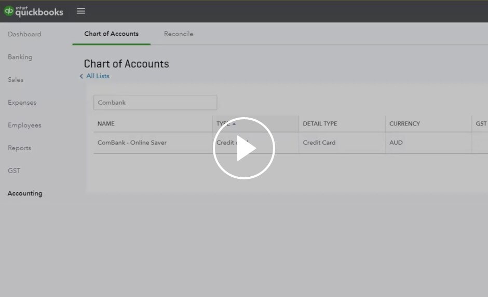This screenshot has height=297, width=488.
Task: Play the video with the center play button
Action: point(244,148)
